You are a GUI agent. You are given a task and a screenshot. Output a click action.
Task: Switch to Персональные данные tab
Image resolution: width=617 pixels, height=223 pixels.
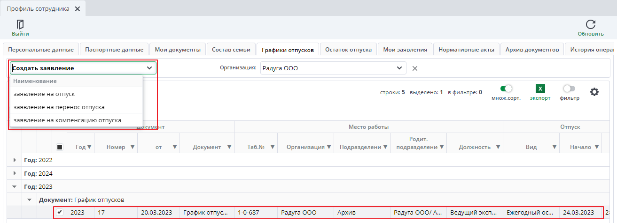tap(40, 49)
